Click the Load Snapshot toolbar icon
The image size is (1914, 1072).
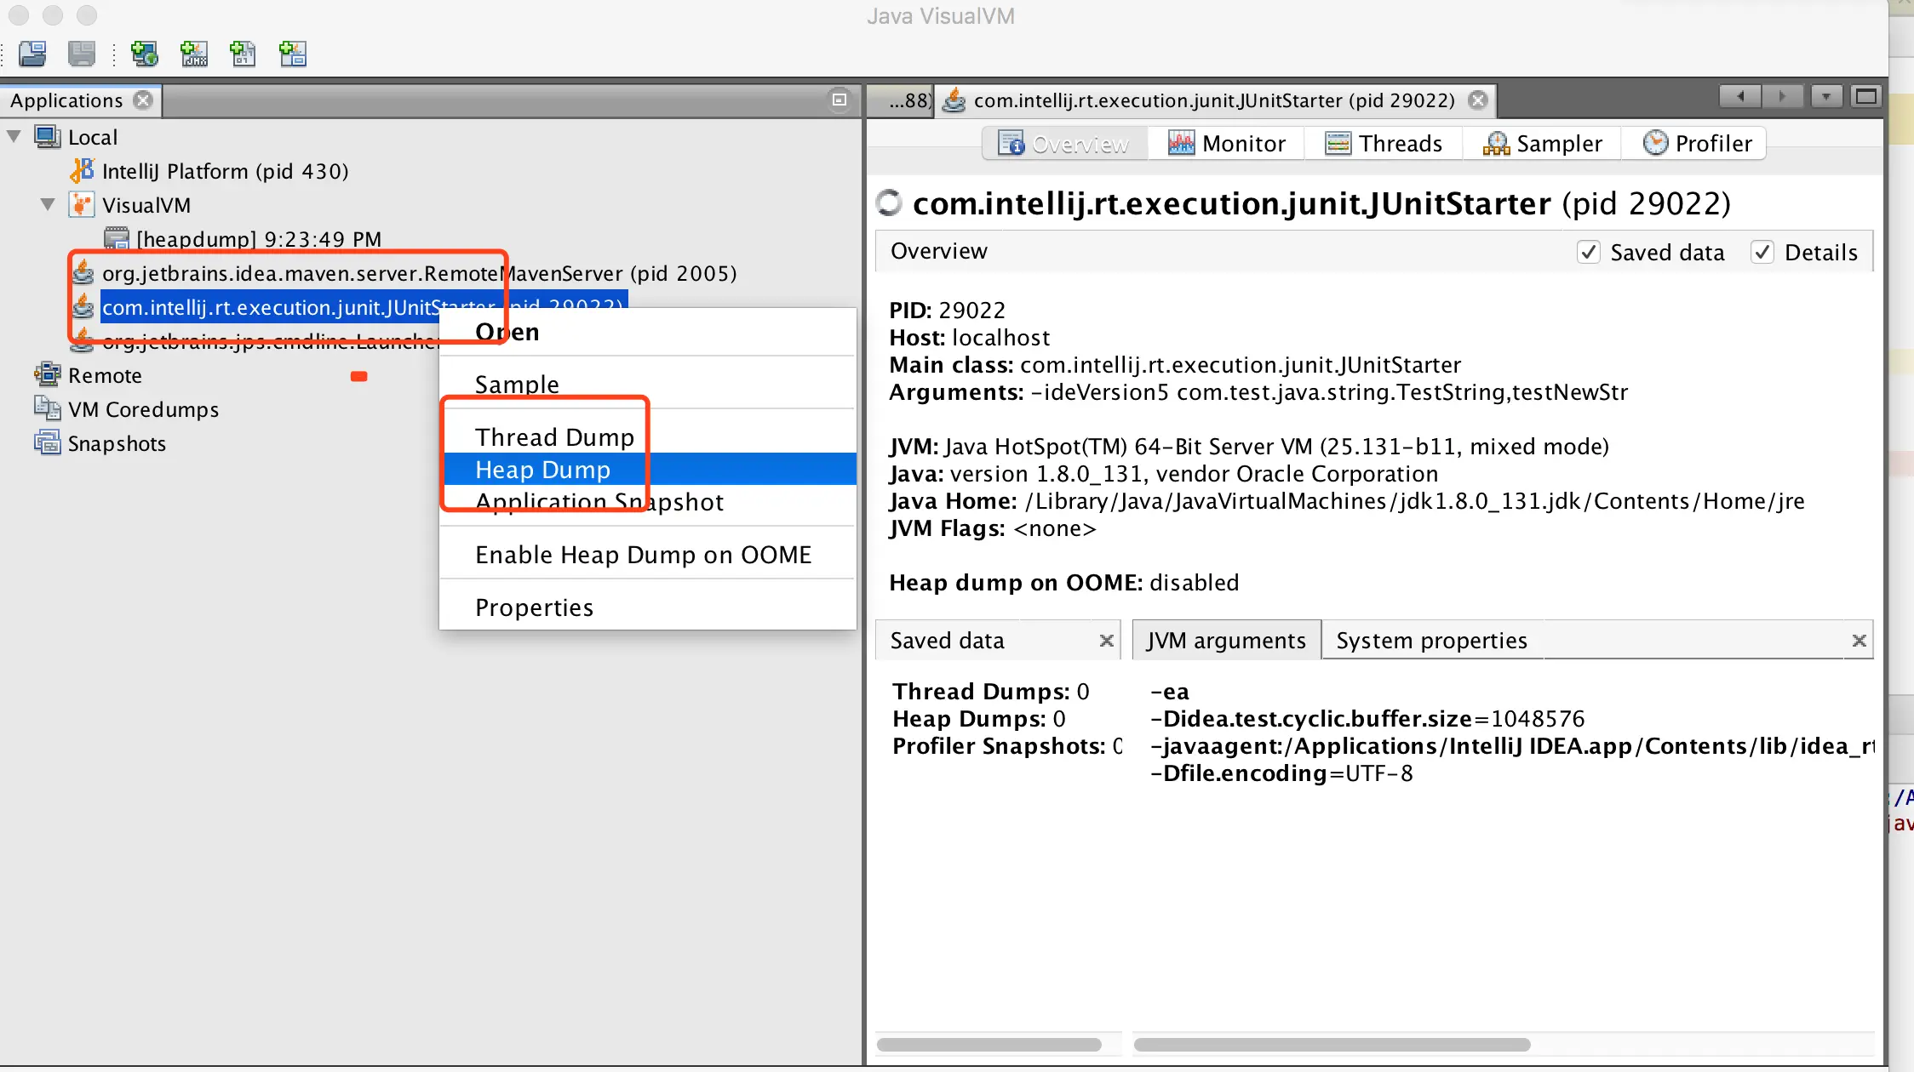[32, 54]
